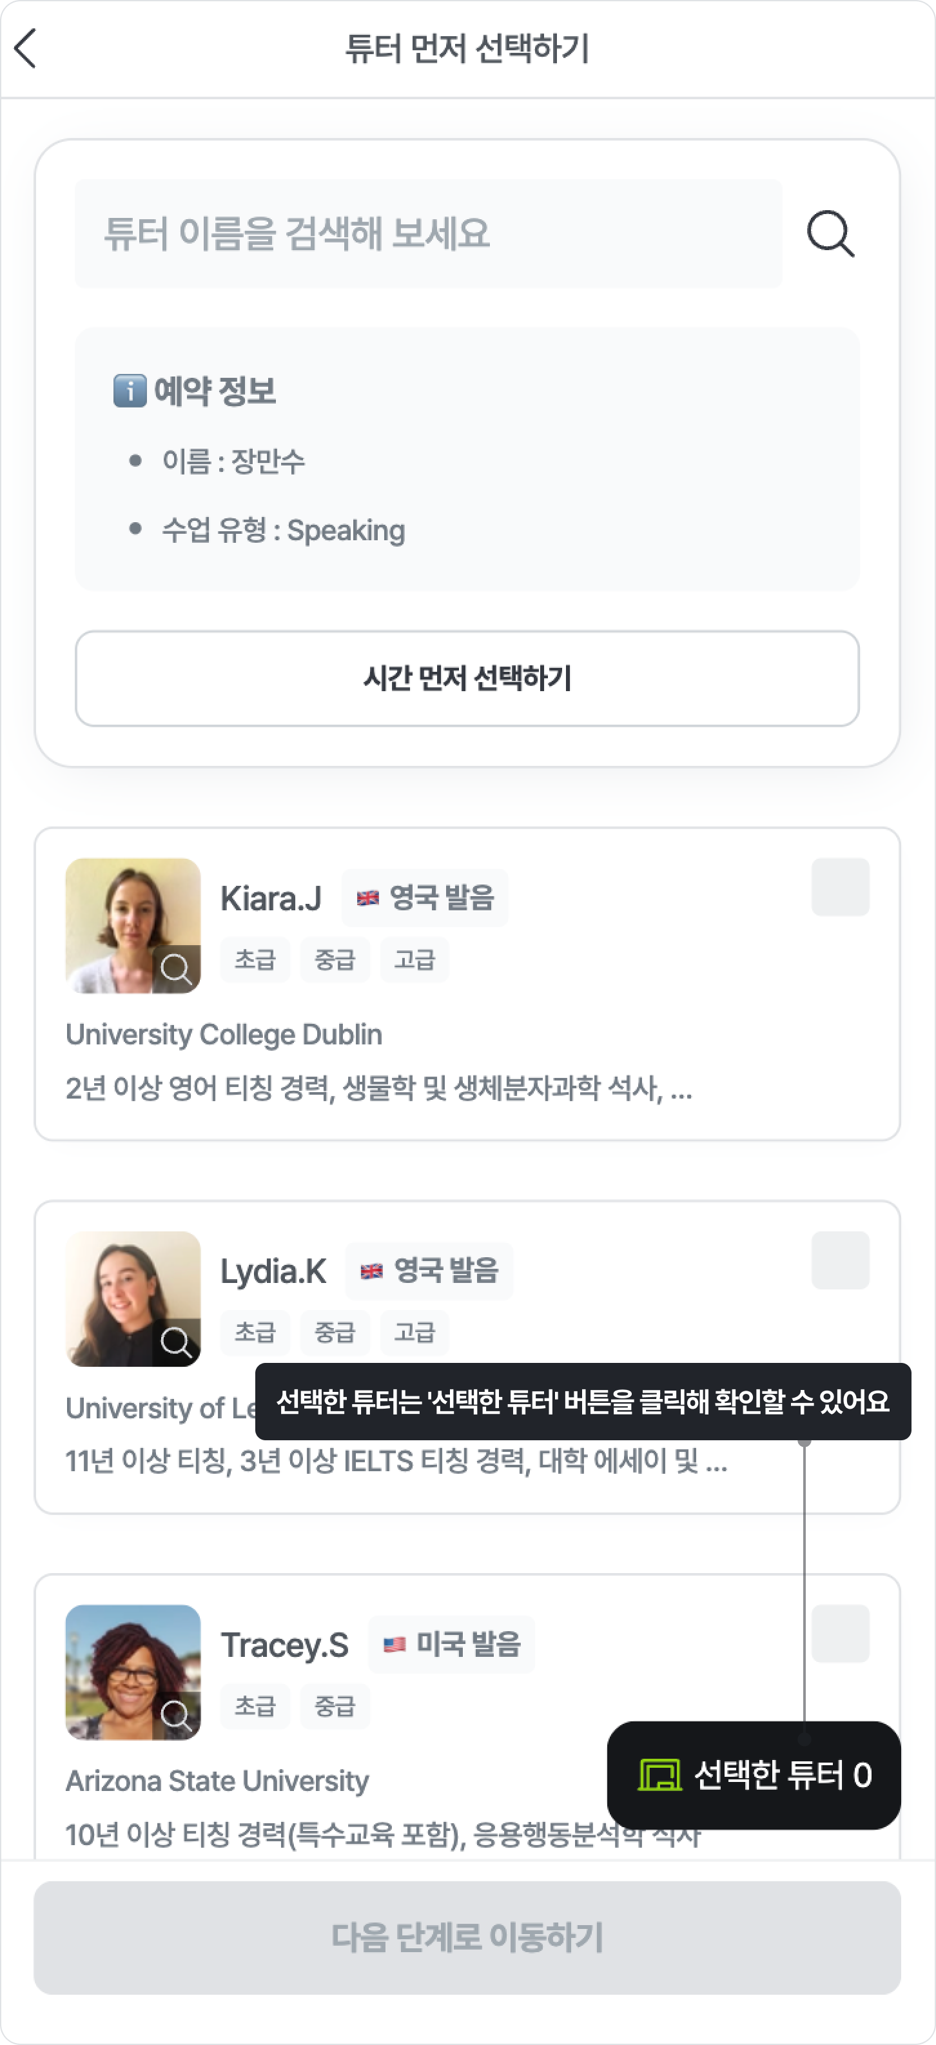Click the green 선택한 튜터 board icon

[x=659, y=1775]
